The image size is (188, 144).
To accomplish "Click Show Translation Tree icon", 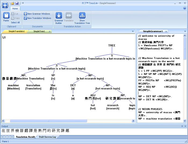I will click(x=82, y=15).
